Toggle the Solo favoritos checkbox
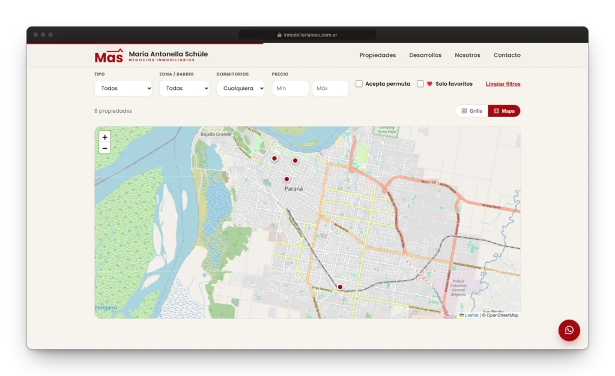615x376 pixels. pyautogui.click(x=420, y=84)
